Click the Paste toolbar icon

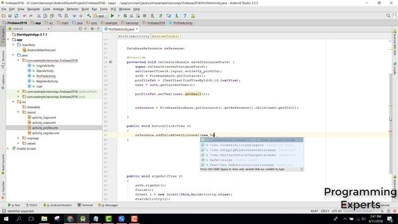tap(52, 16)
